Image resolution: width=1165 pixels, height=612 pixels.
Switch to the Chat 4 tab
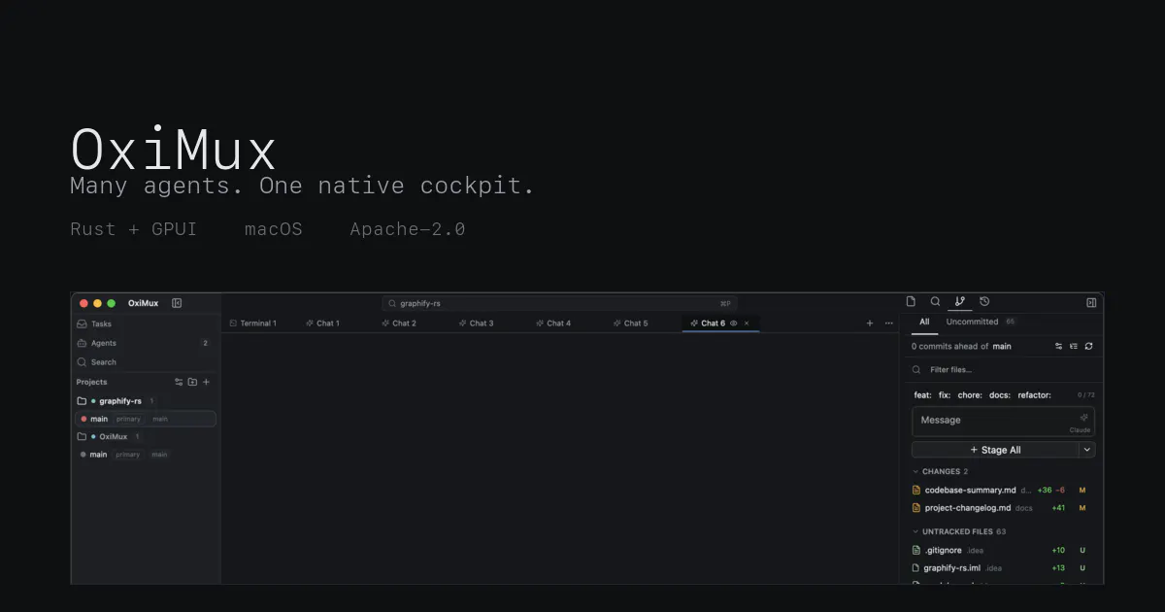point(553,323)
